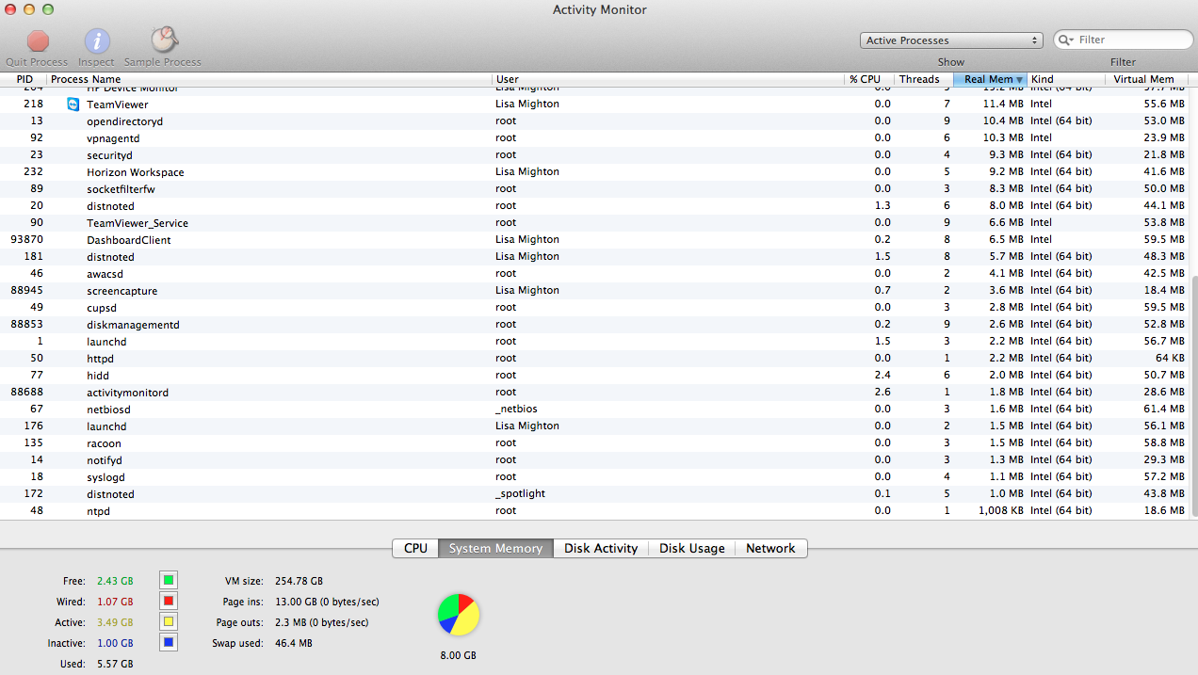The image size is (1198, 675).
Task: Select the Horizon Workspace process row
Action: [594, 172]
